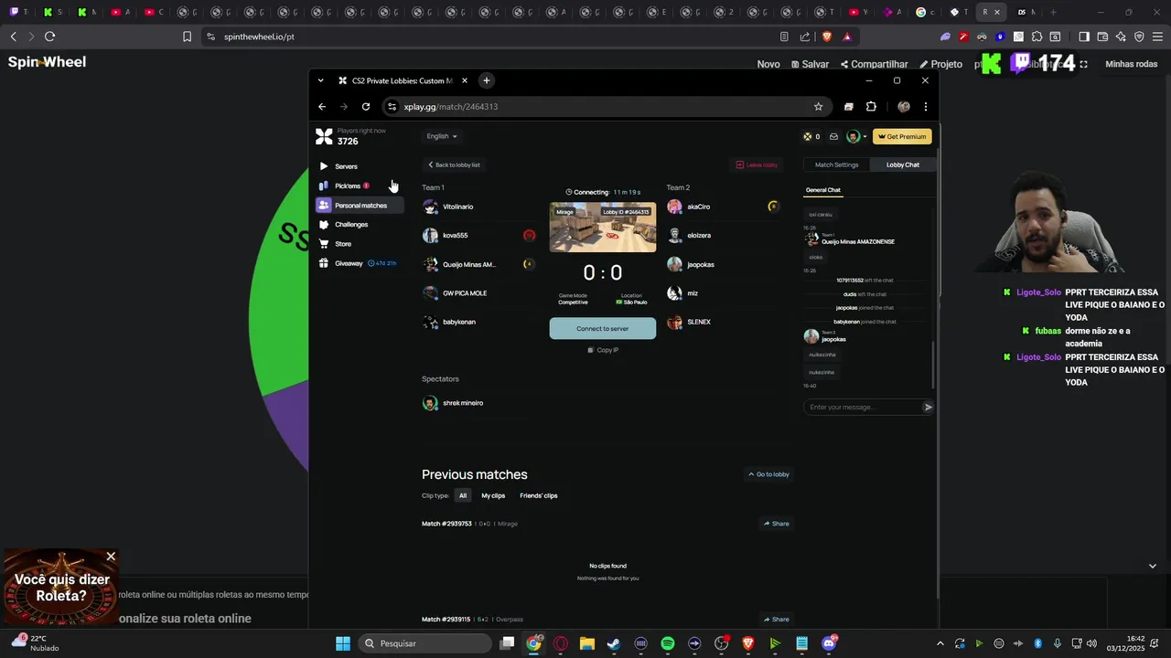Open File Explorer from taskbar

click(x=587, y=643)
